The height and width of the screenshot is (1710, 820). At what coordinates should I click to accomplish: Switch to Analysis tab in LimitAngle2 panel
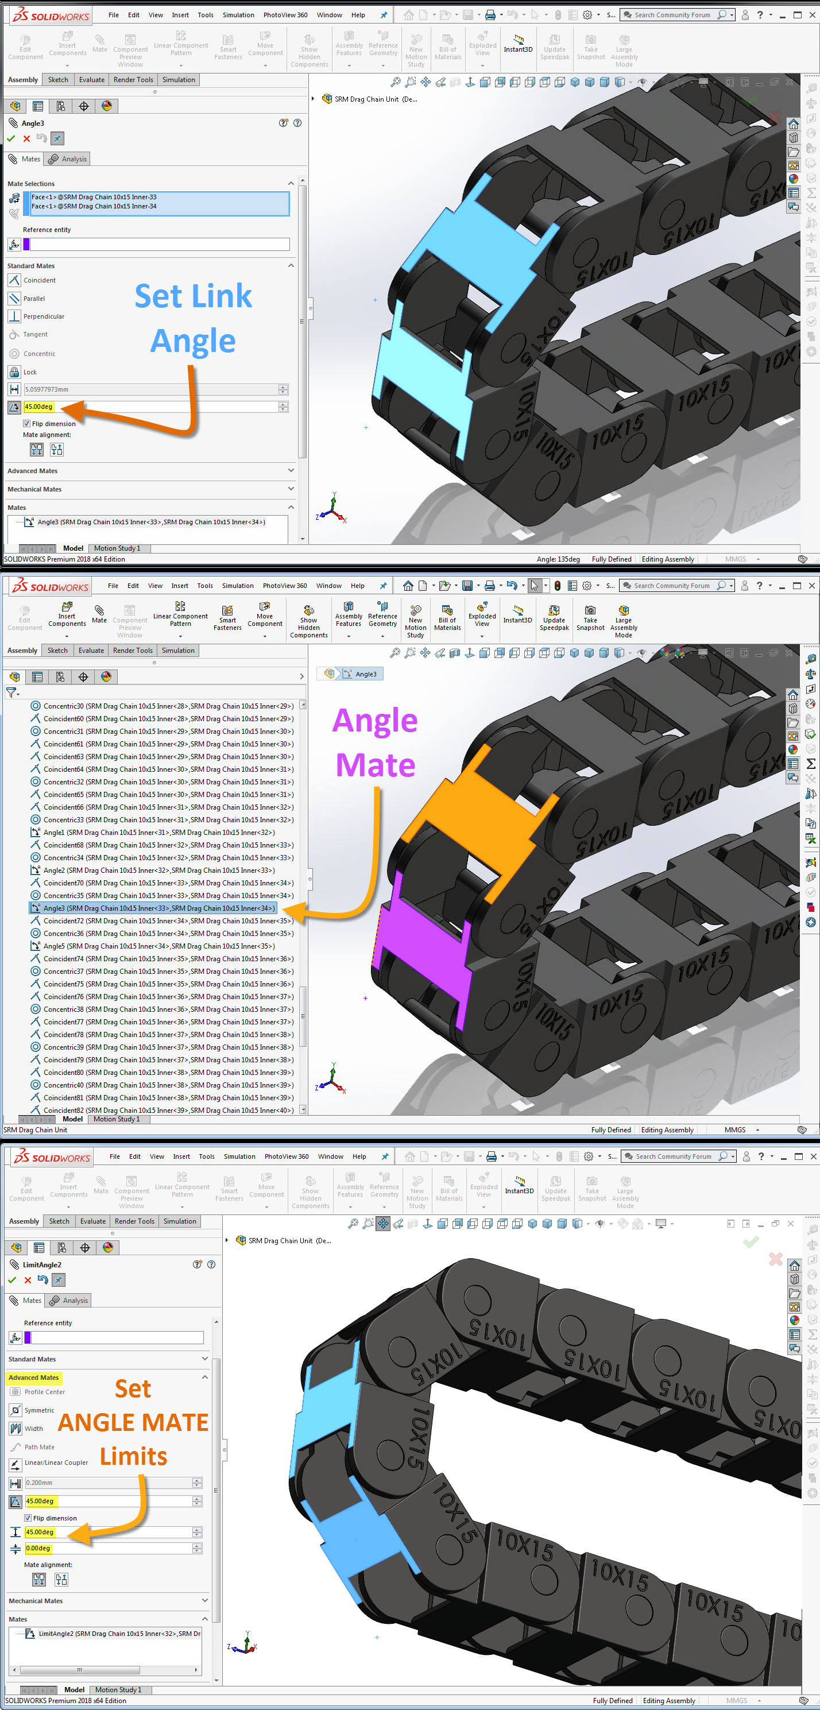pyautogui.click(x=69, y=1301)
